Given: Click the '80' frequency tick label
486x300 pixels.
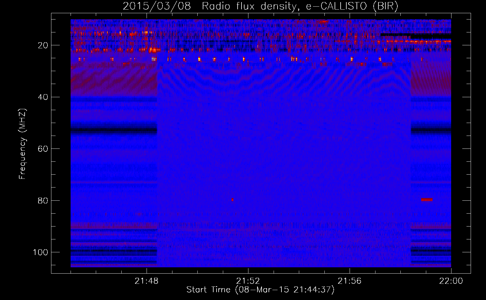Looking at the screenshot, I should (43, 200).
